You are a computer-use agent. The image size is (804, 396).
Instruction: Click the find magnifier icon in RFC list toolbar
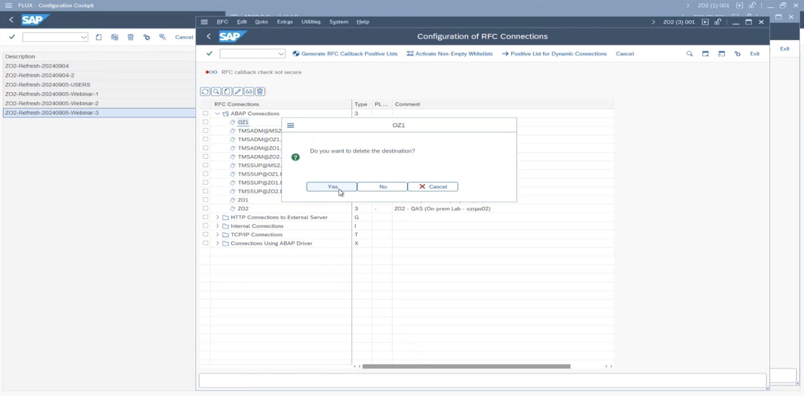216,92
